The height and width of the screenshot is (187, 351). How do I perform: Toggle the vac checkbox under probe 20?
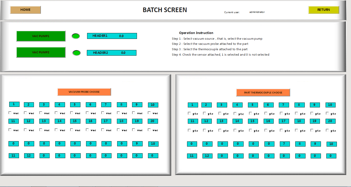pyautogui.click(x=149, y=130)
